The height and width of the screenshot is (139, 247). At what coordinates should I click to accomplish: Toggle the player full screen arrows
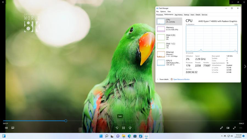coord(234,128)
